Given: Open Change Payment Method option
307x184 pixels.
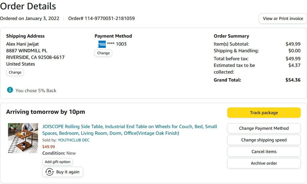Looking at the screenshot, I should pyautogui.click(x=264, y=128).
